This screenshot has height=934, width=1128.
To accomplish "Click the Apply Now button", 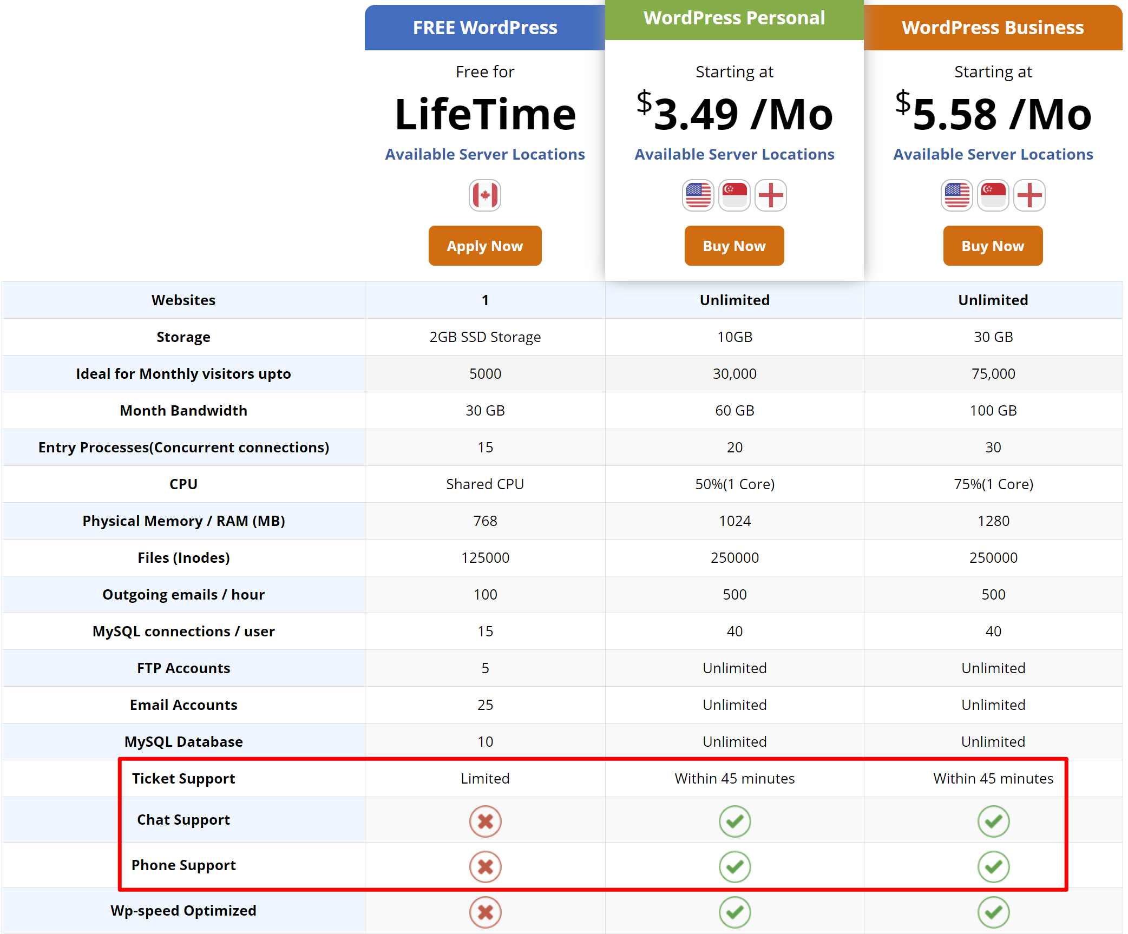I will click(485, 246).
